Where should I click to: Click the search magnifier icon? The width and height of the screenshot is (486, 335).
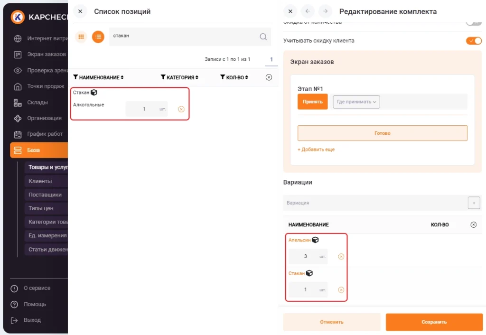pos(263,37)
